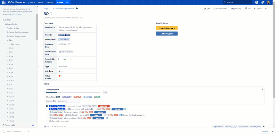Open RQ-2 in page tree

(x=11, y=48)
